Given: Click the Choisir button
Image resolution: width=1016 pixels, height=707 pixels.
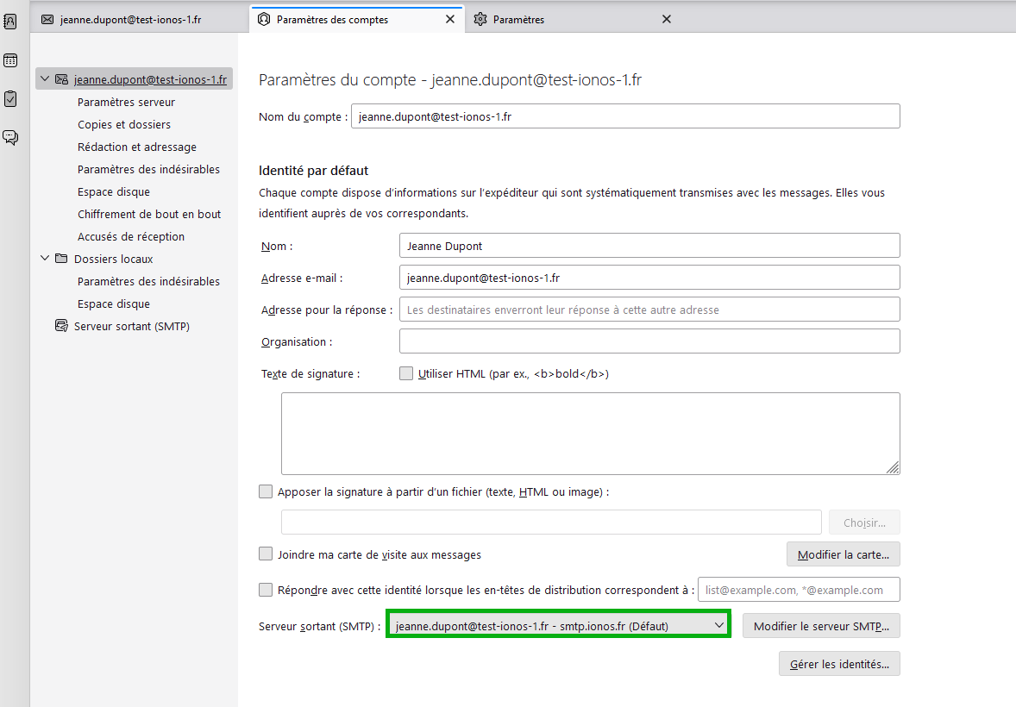Looking at the screenshot, I should click(864, 522).
